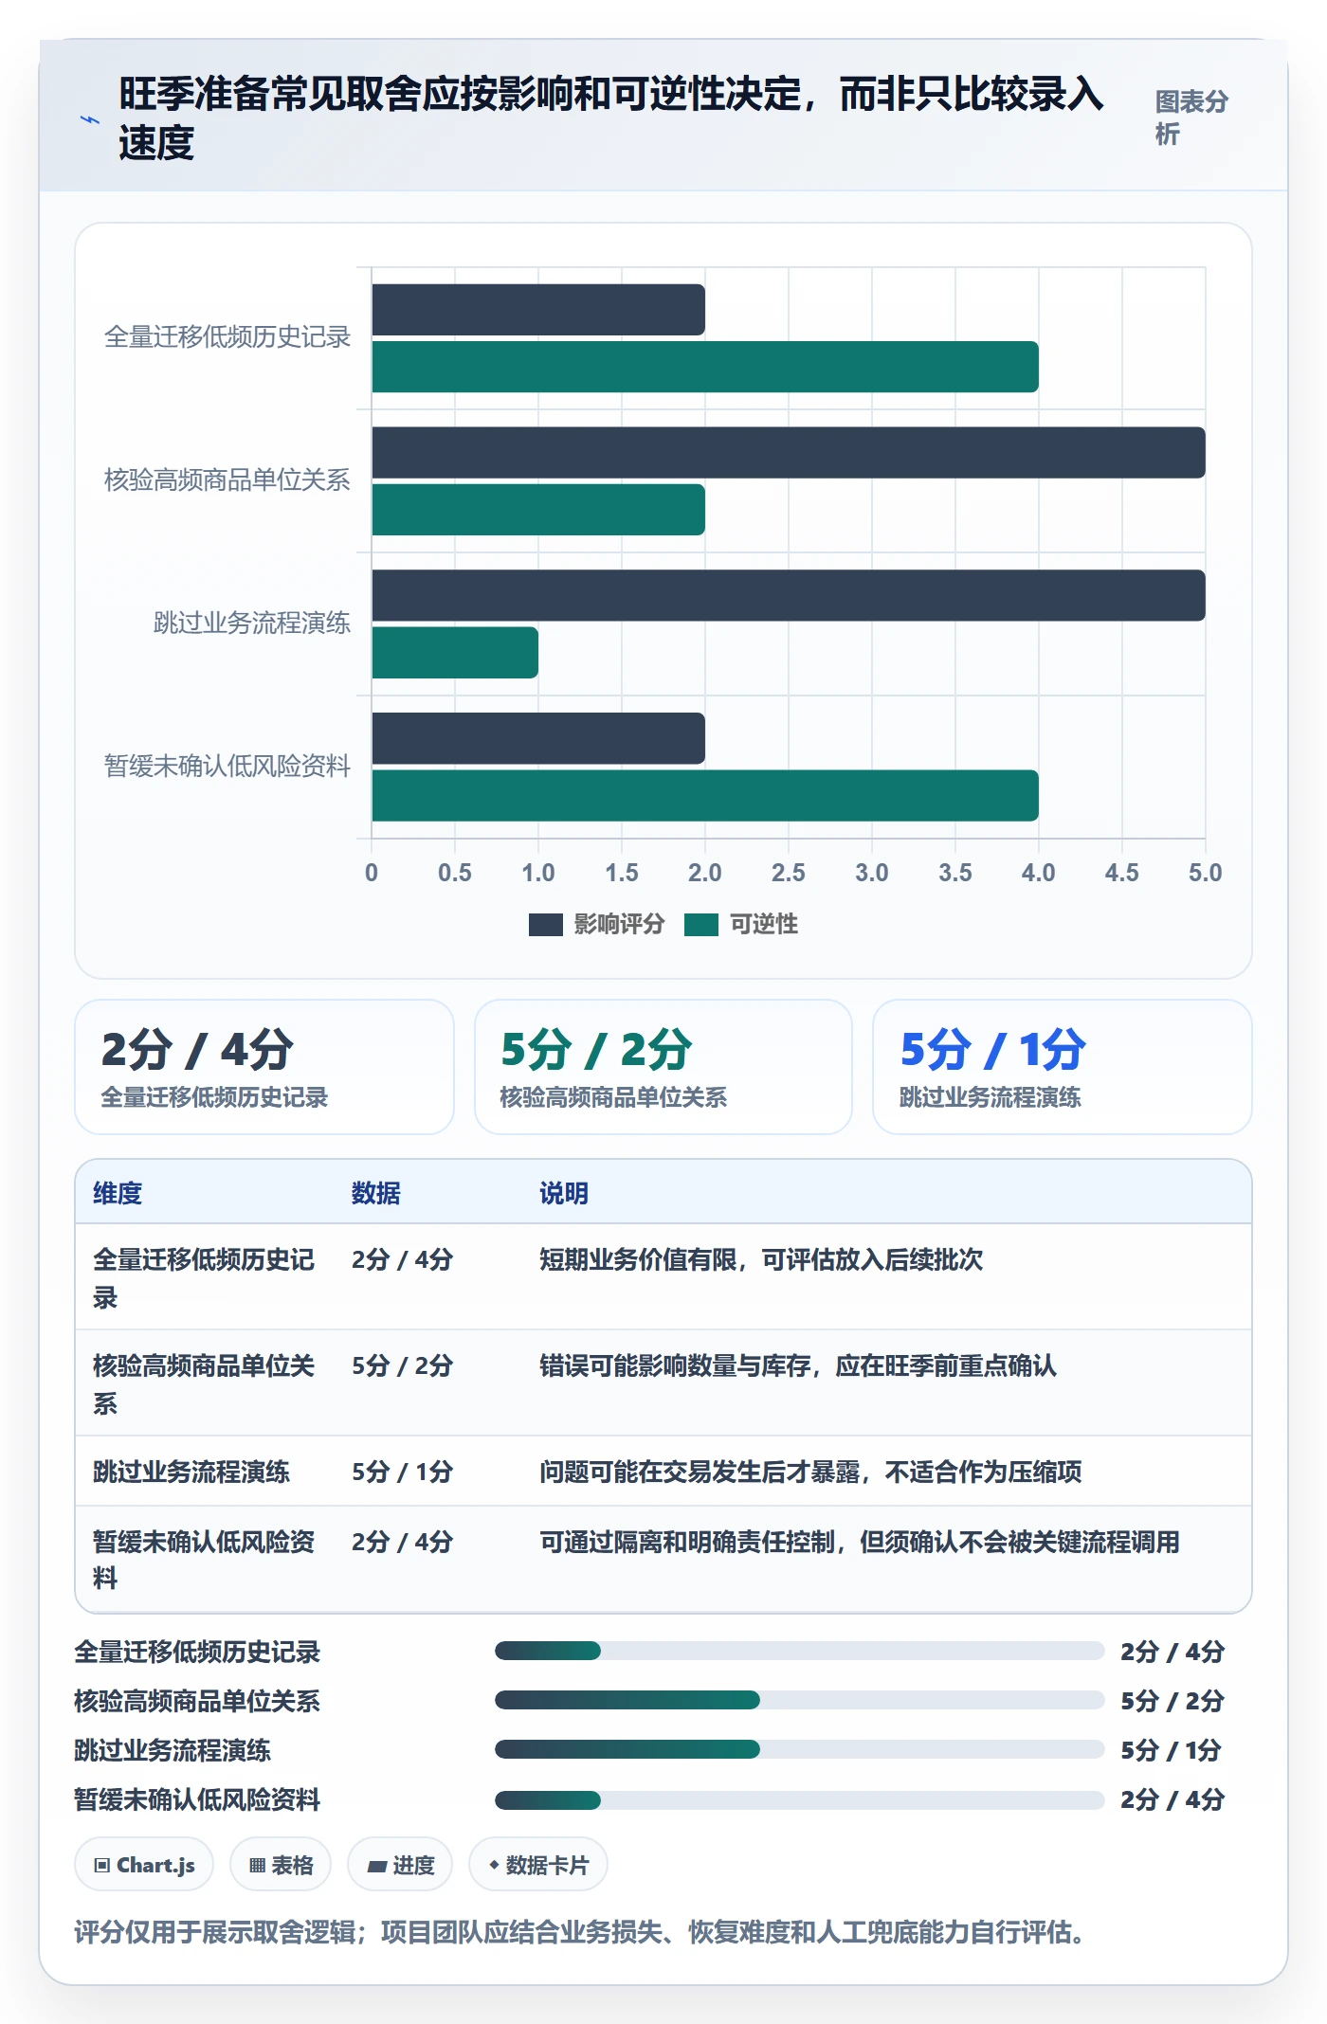Click the 全量迁移低频历史记录 chart axis label
Image resolution: width=1327 pixels, height=2024 pixels.
pos(227,337)
